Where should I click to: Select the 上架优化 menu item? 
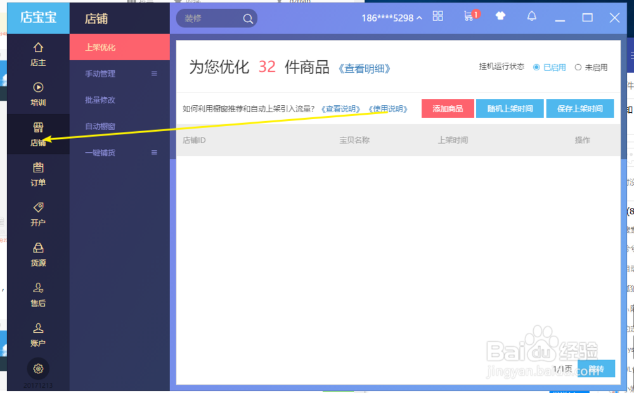click(120, 48)
